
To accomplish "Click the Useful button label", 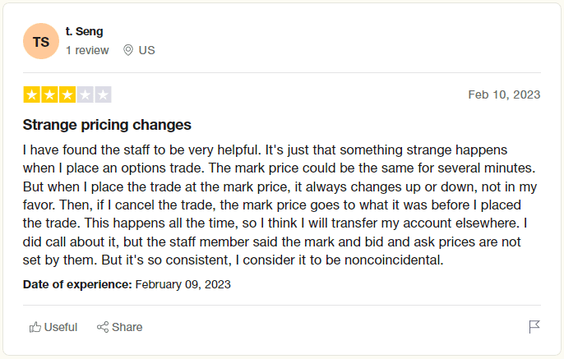I will (61, 327).
